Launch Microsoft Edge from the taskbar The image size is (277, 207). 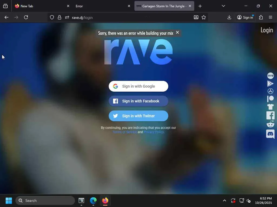[93, 201]
